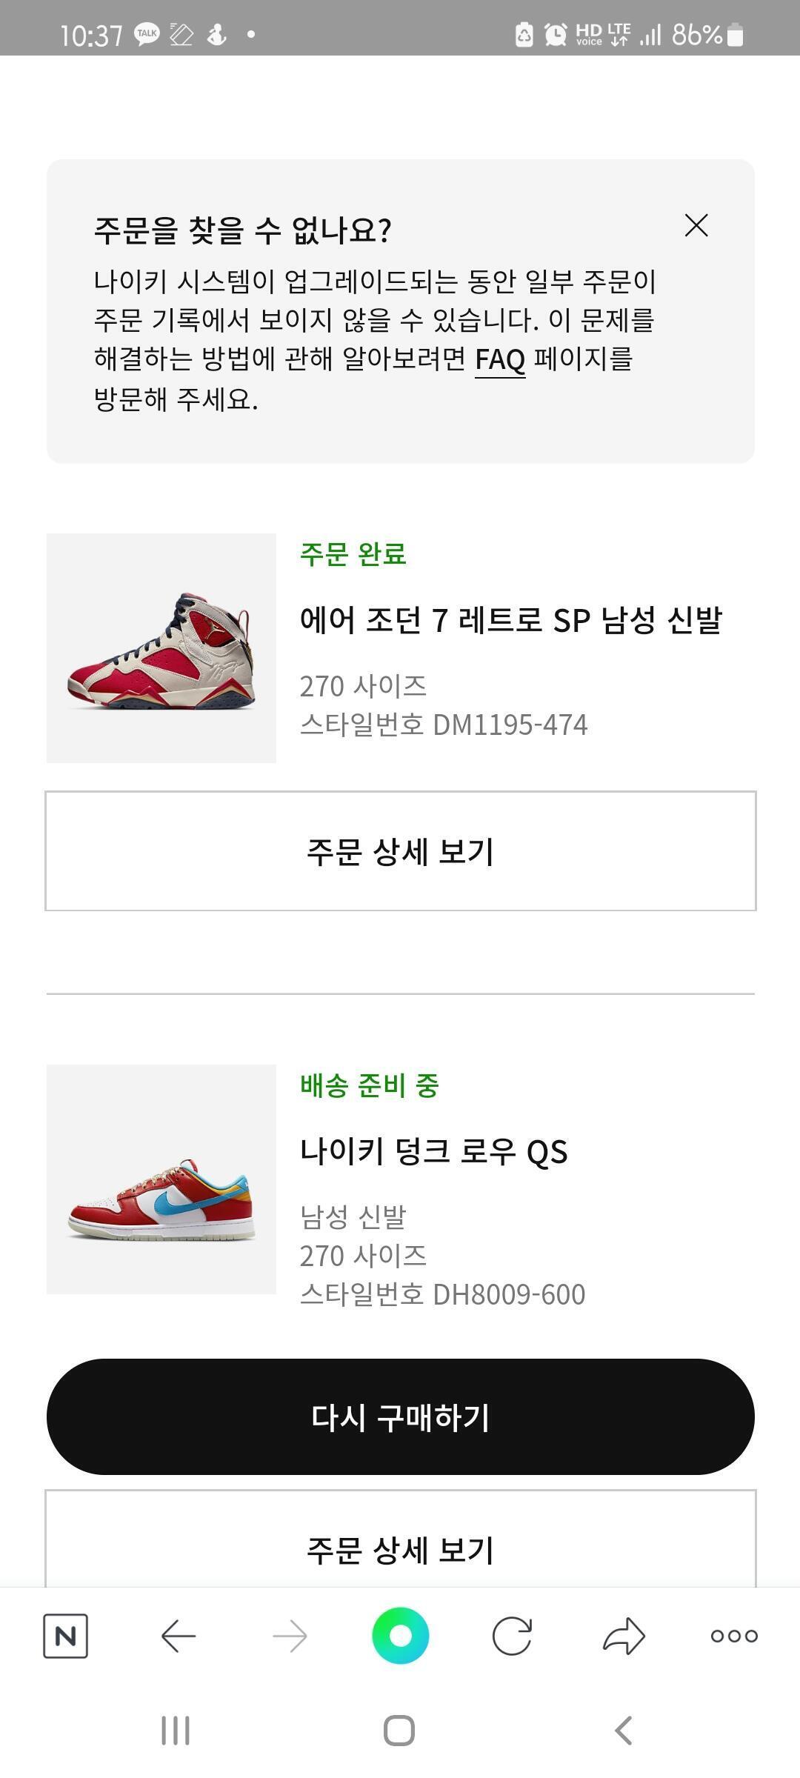Tap the green Naver search circle
800x1778 pixels.
coord(401,1636)
